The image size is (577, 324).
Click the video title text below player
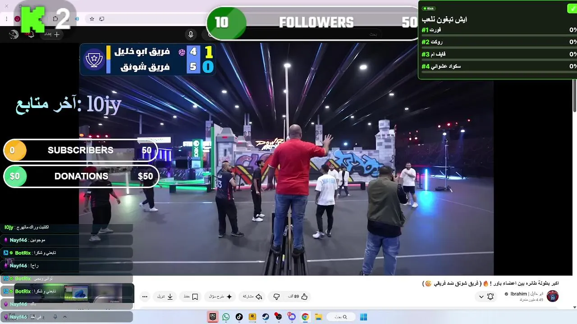(x=491, y=283)
